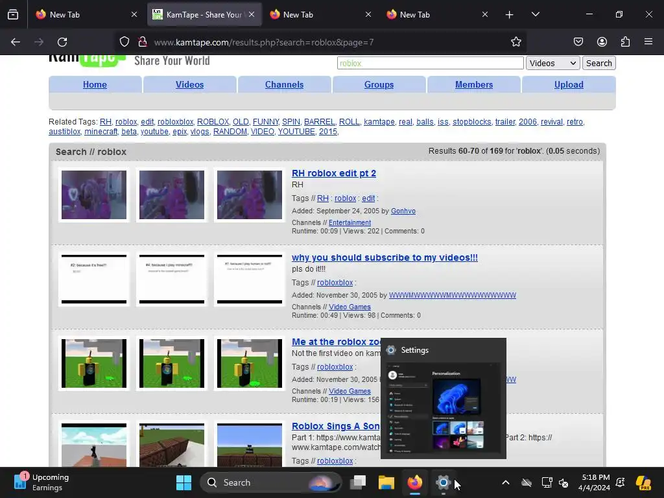664x498 pixels.
Task: Open Firefox View icon at tab bar start
Action: [13, 14]
